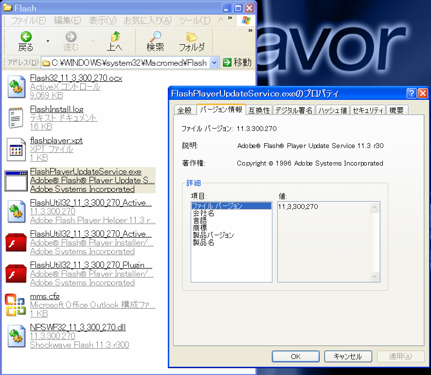Image resolution: width=431 pixels, height=375 pixels.
Task: Open the ファイル(F) menu
Action: coord(29,20)
